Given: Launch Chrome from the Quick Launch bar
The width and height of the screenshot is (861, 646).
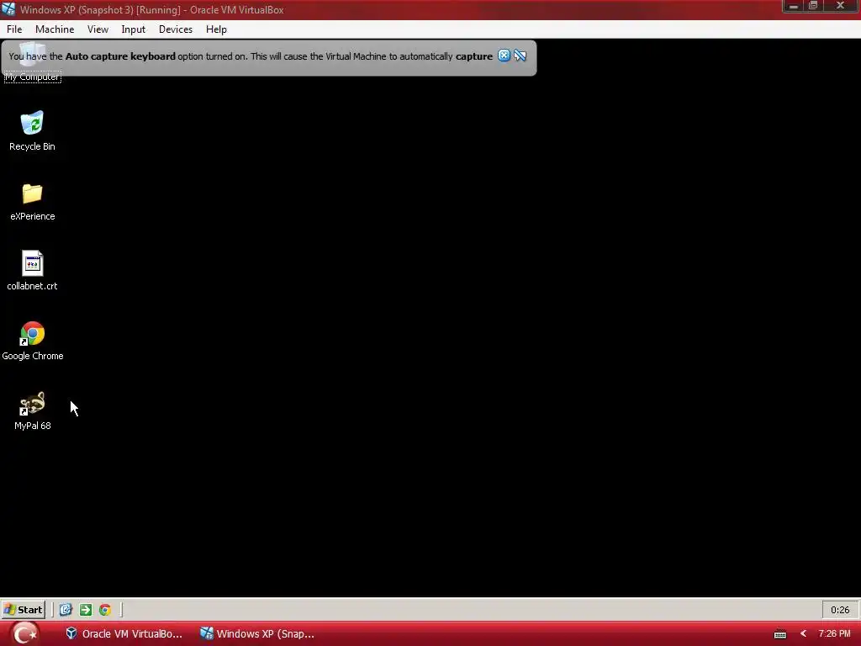Looking at the screenshot, I should (x=105, y=609).
